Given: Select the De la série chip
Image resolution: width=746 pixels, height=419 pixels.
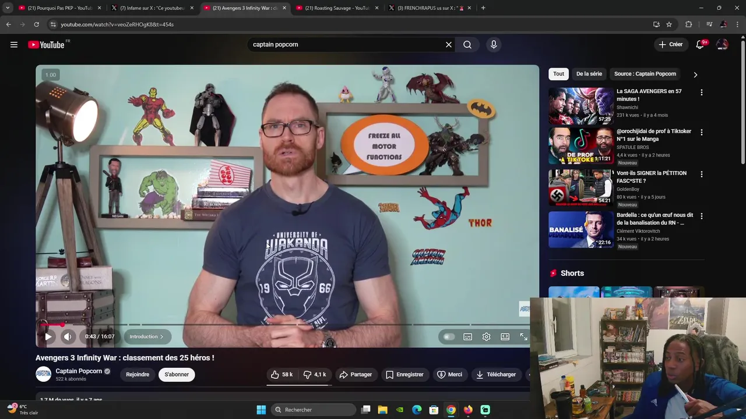Looking at the screenshot, I should click(x=589, y=74).
